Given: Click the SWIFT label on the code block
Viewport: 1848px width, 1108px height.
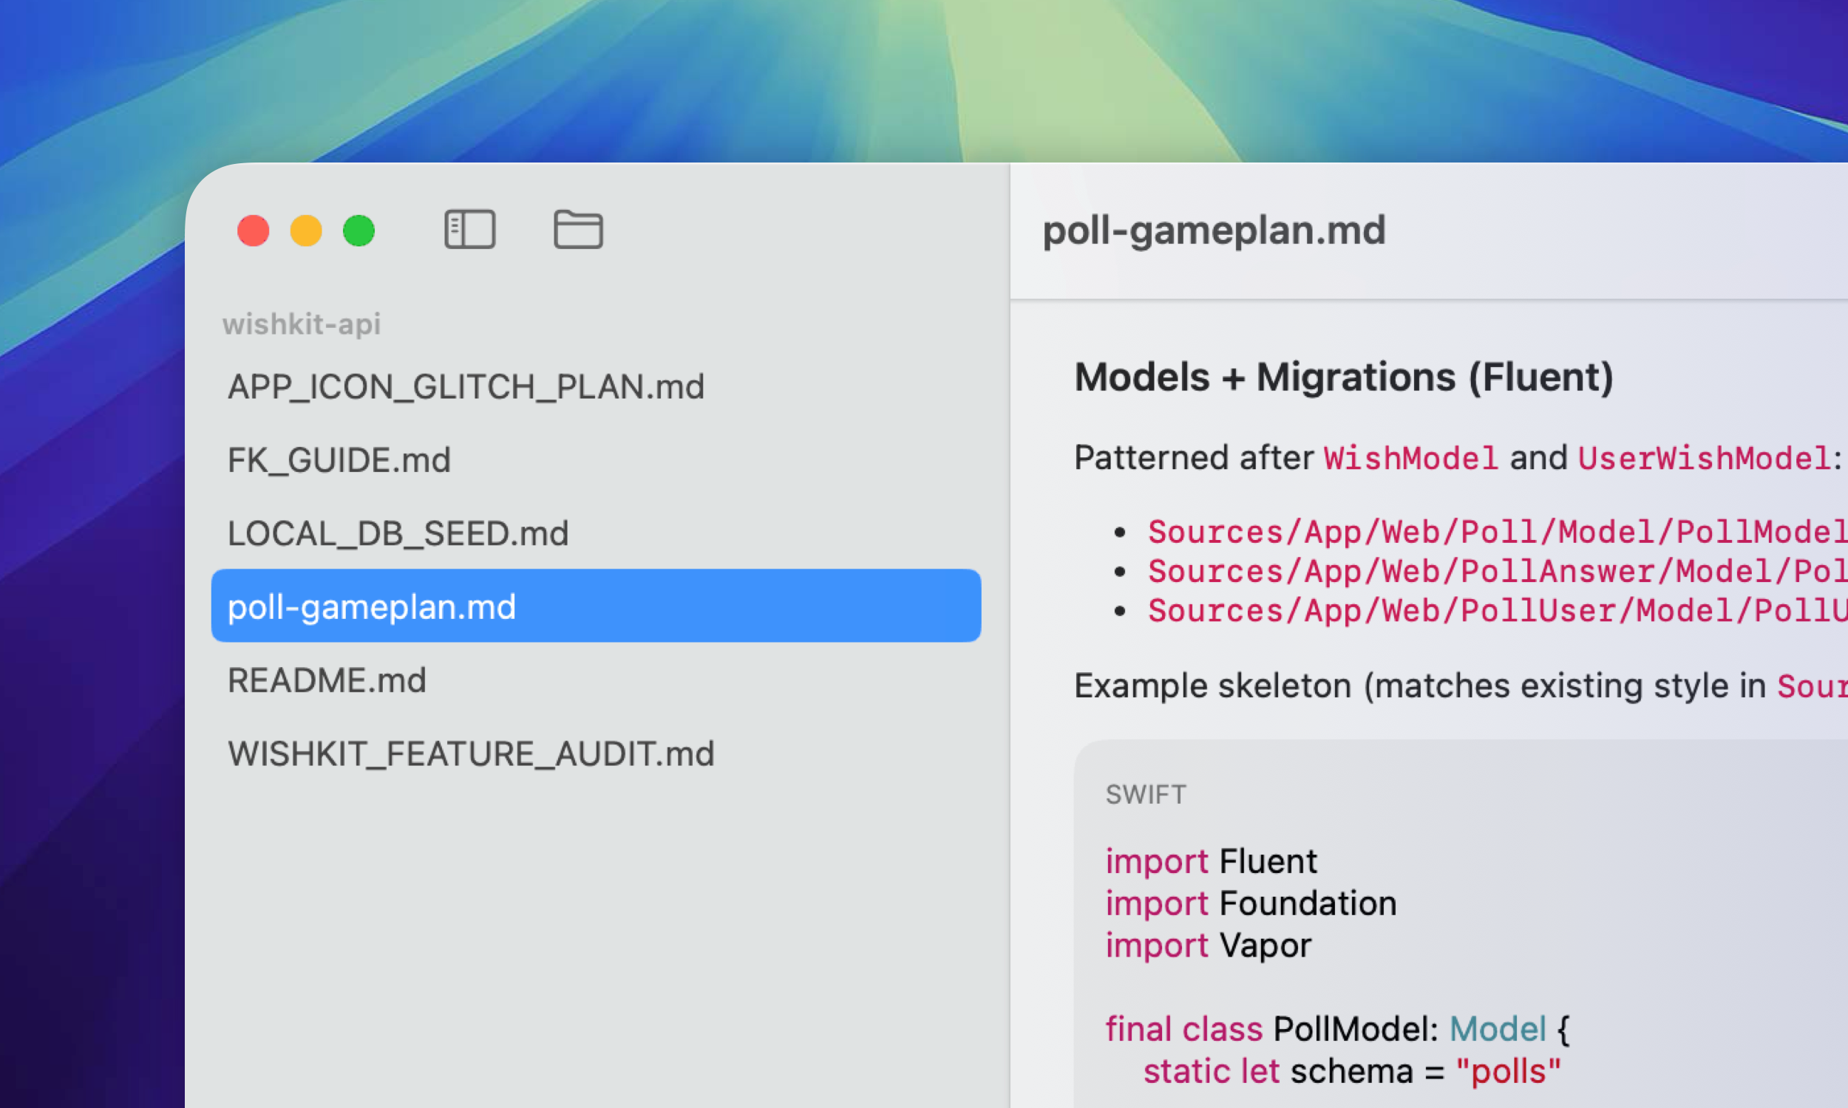Looking at the screenshot, I should point(1145,793).
